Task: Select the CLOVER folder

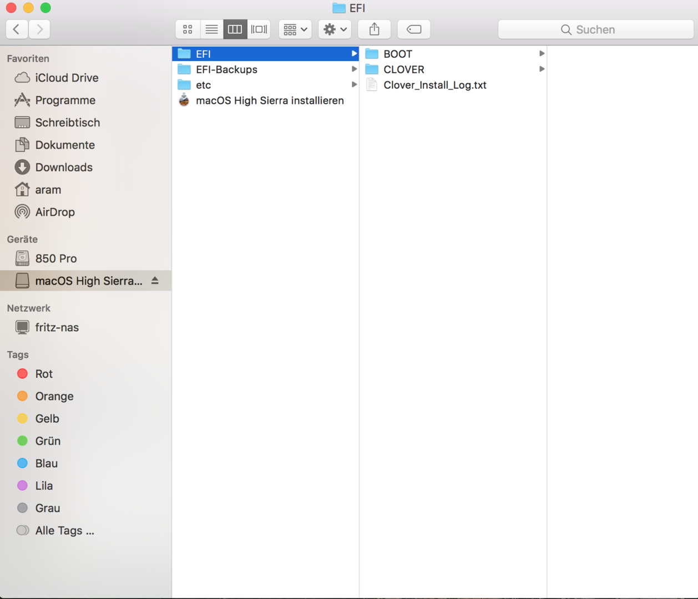Action: pos(453,69)
